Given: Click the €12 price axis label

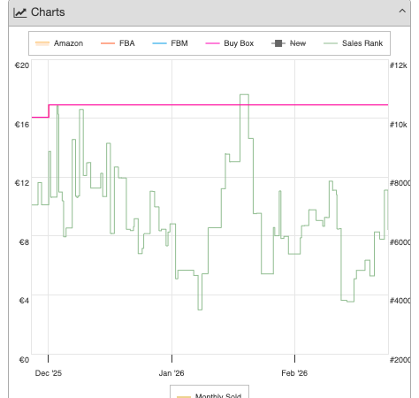Looking at the screenshot, I should tap(22, 183).
